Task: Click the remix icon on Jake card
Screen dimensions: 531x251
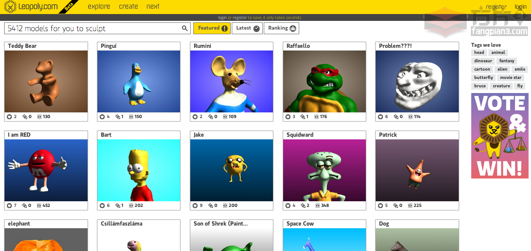Action: (210, 206)
